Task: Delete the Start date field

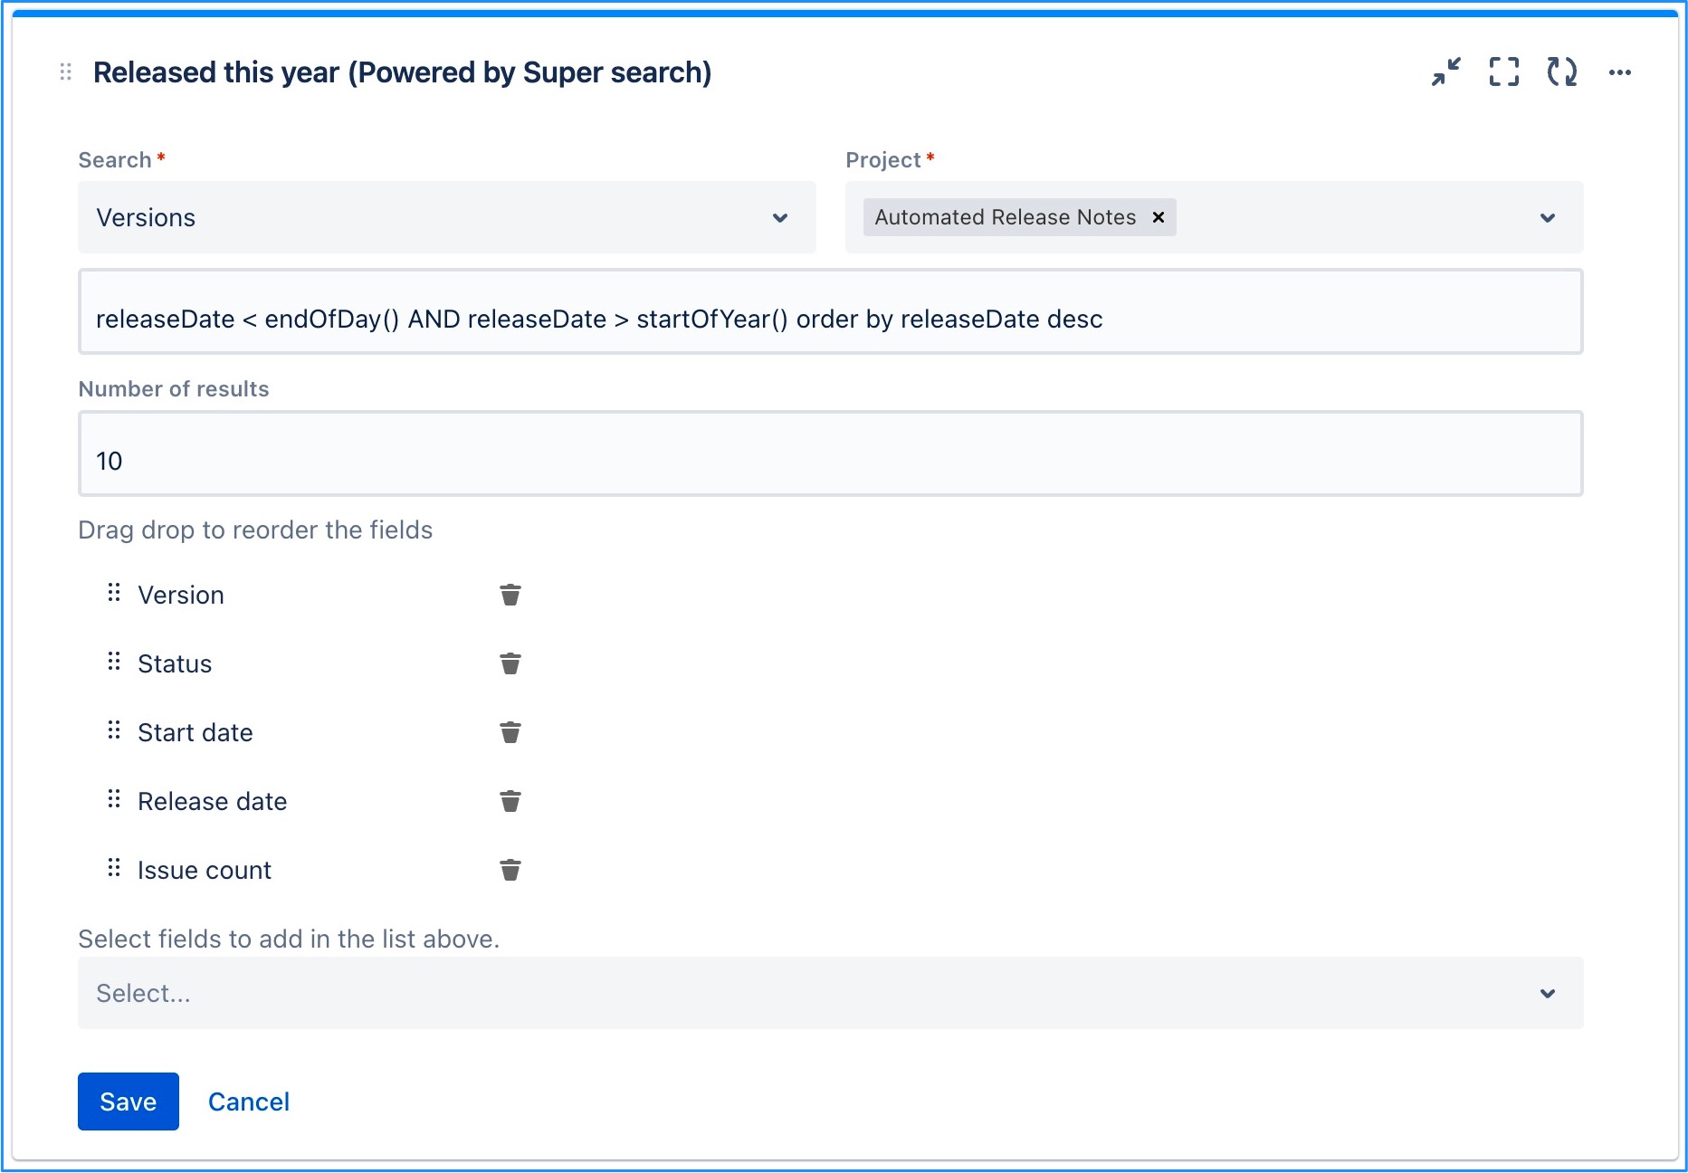Action: coord(510,732)
